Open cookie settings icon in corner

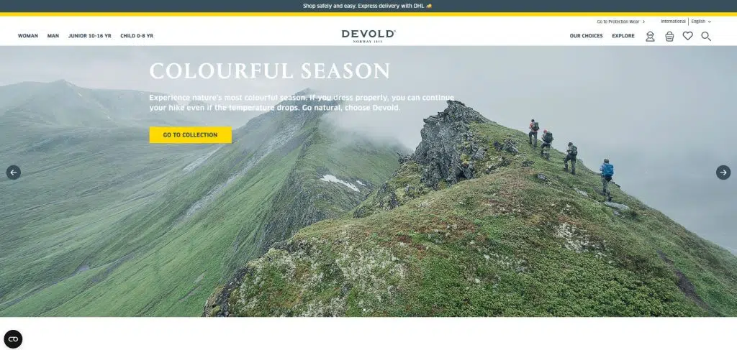13,339
